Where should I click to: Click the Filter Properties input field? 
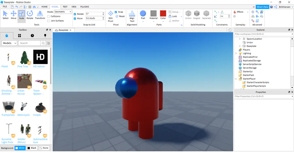(x=263, y=96)
